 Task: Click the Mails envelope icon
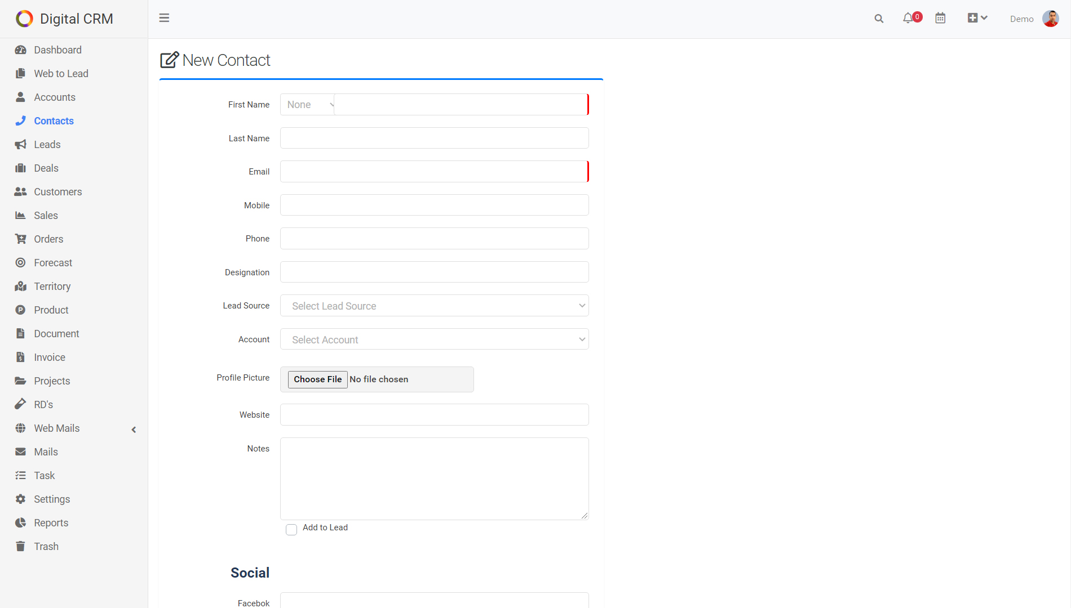tap(21, 452)
